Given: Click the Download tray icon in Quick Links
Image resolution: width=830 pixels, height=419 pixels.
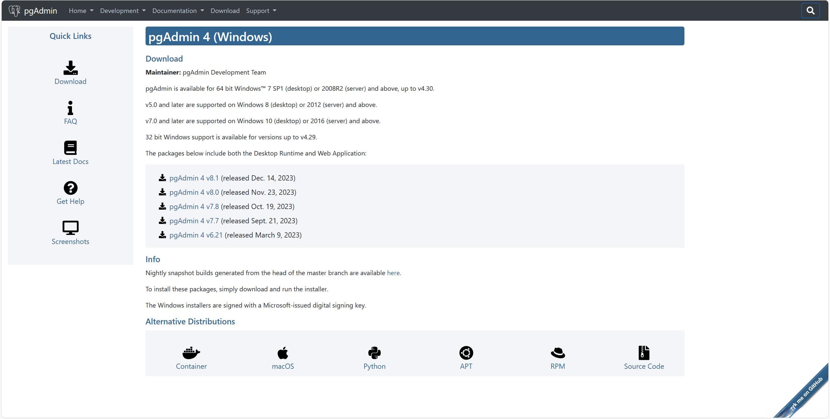Looking at the screenshot, I should [70, 68].
